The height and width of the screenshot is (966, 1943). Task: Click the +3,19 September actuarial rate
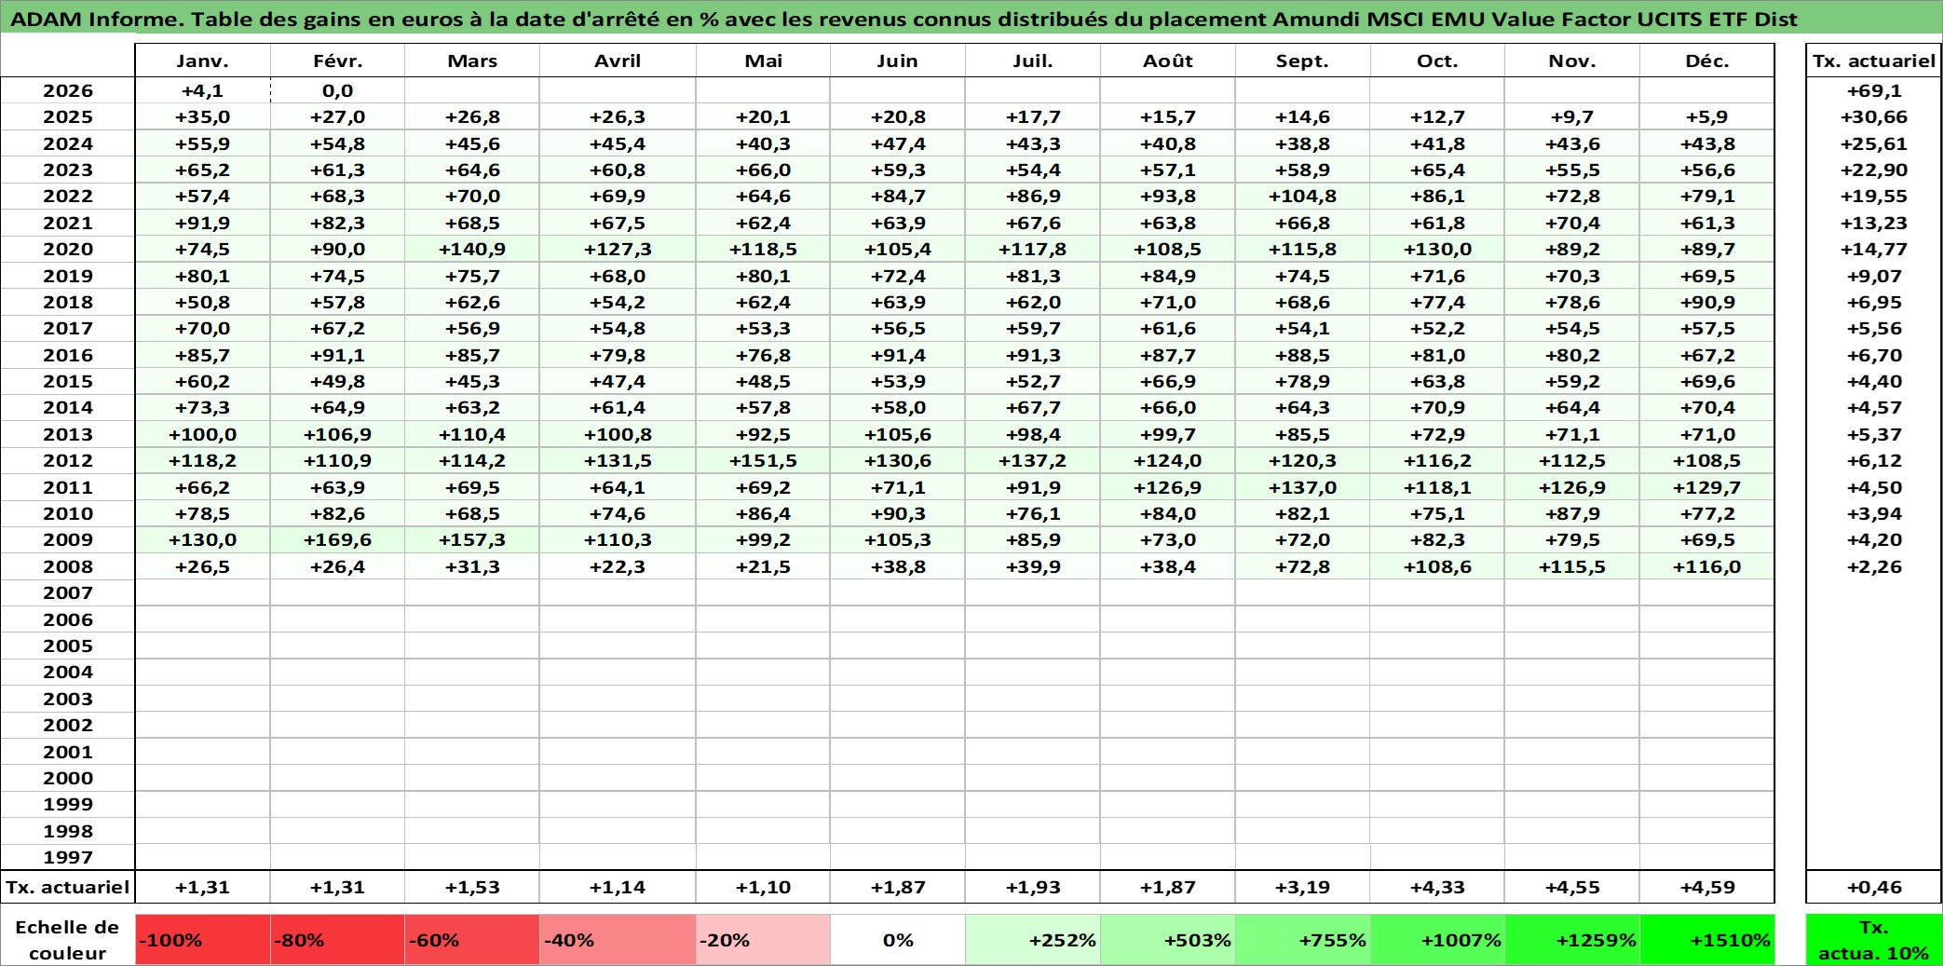point(1302,887)
